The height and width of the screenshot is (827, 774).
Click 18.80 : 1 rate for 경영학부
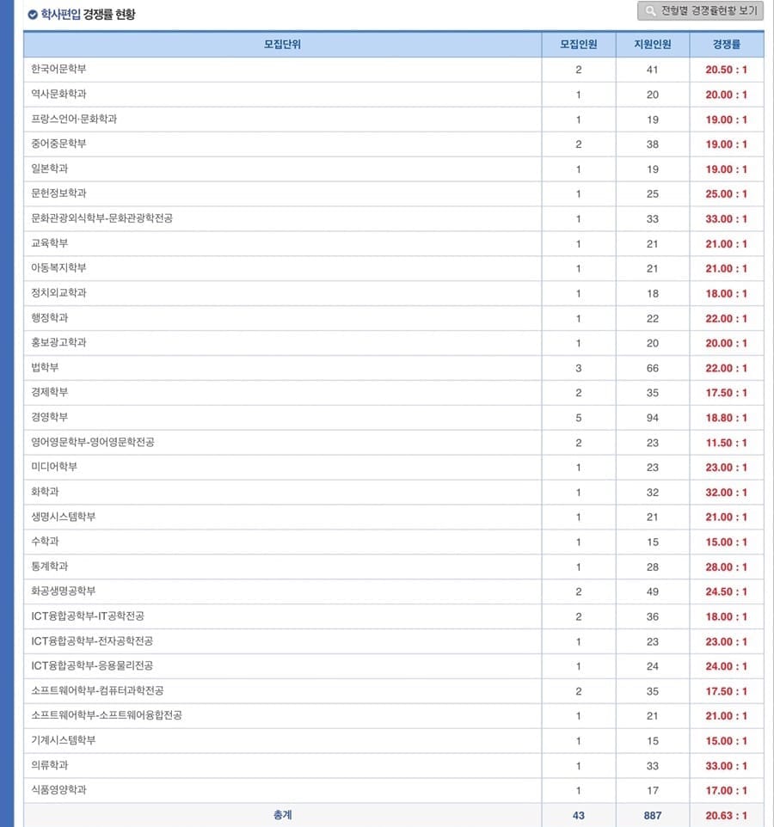[x=727, y=418]
